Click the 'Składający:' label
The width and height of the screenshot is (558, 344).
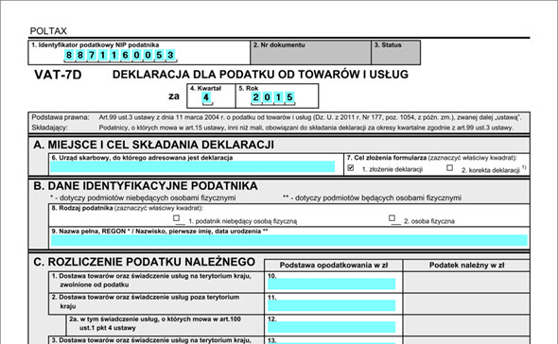point(49,128)
